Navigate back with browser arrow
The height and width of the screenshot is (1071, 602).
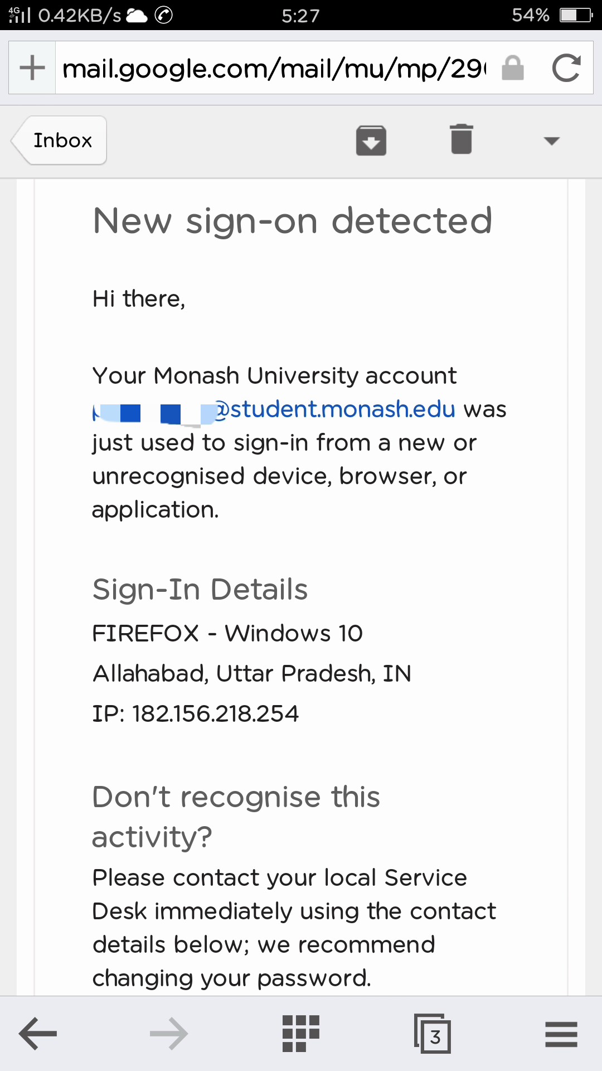click(x=38, y=1034)
